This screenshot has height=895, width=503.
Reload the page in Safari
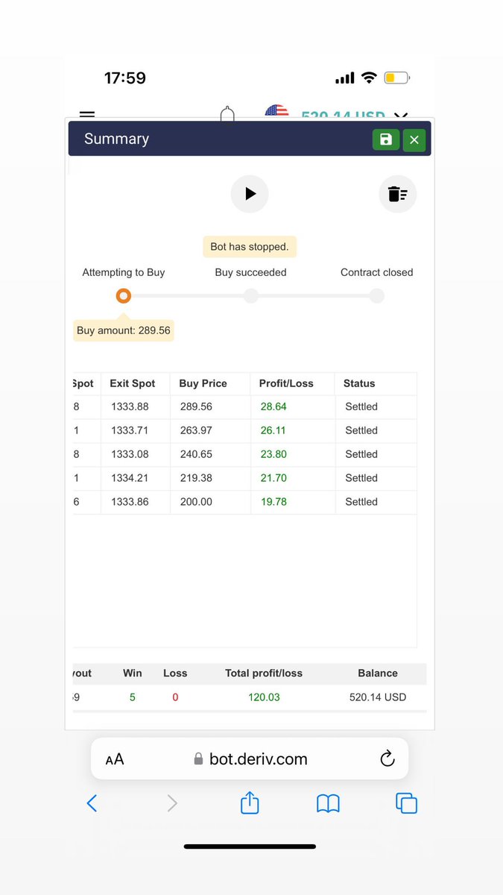387,759
